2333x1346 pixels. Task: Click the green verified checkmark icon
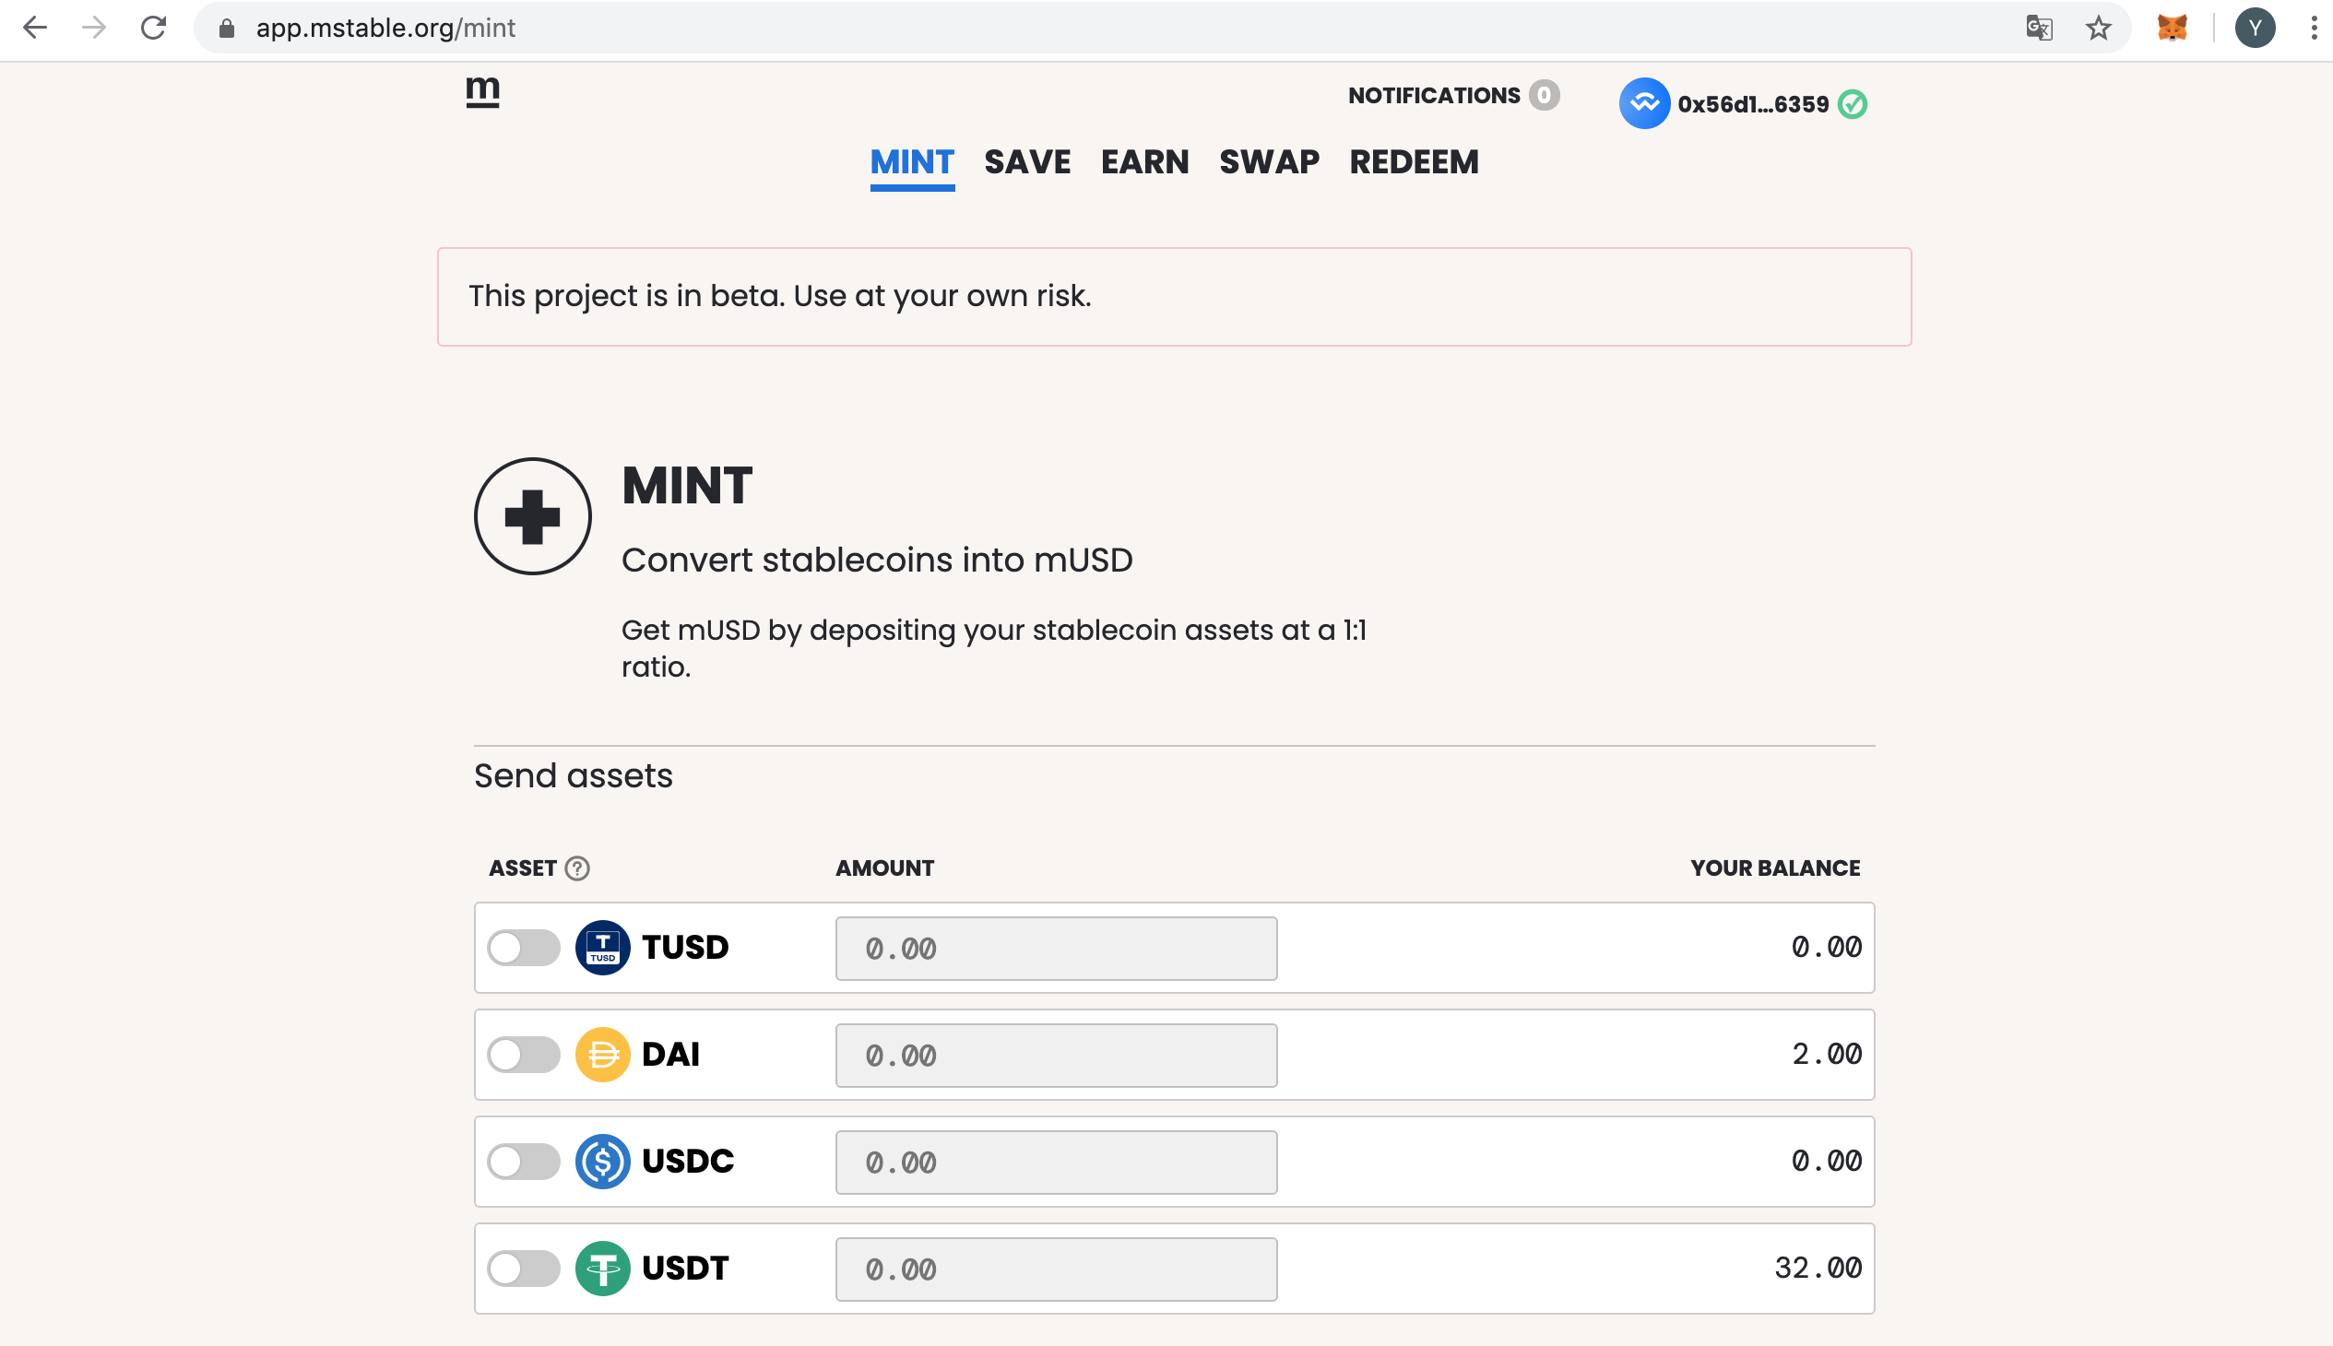click(1853, 104)
